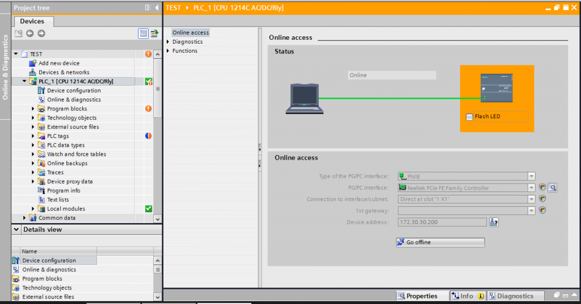Click the panel collapse arrow on splitter bar
Screen dimensions: 581x304
tap(260, 149)
